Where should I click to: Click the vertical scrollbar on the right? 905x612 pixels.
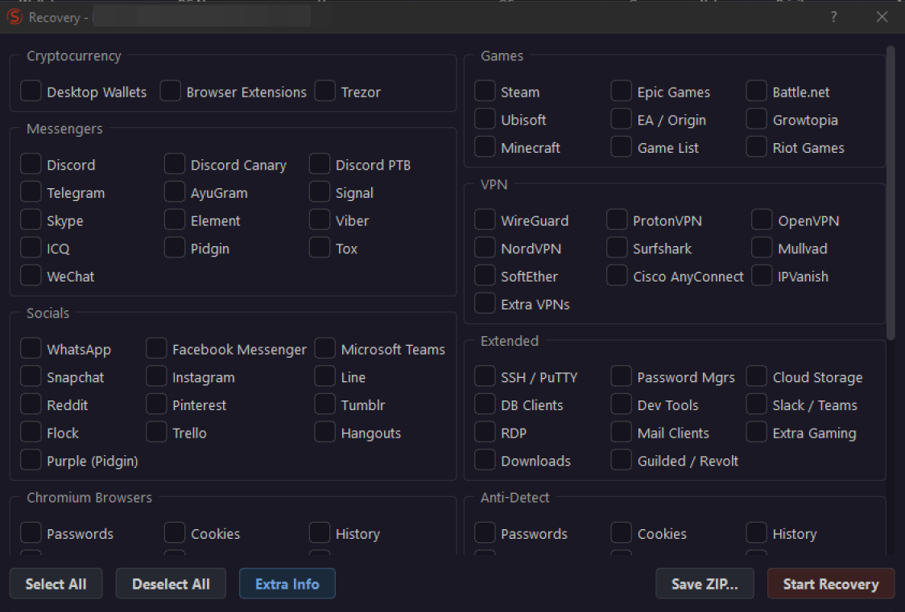coord(891,193)
